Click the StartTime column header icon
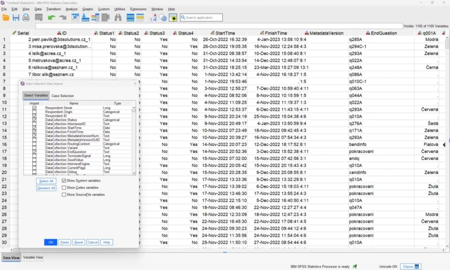450x270 pixels. point(212,33)
